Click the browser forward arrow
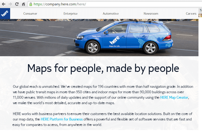 [10, 4]
